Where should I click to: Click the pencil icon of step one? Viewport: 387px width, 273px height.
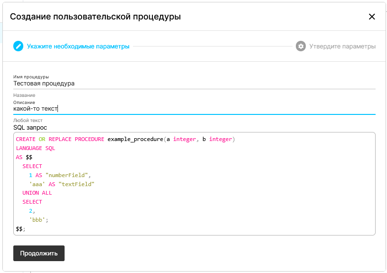pos(18,46)
